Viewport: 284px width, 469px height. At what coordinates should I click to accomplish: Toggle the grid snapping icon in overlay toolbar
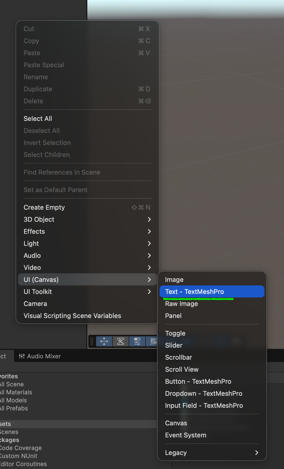click(x=153, y=341)
